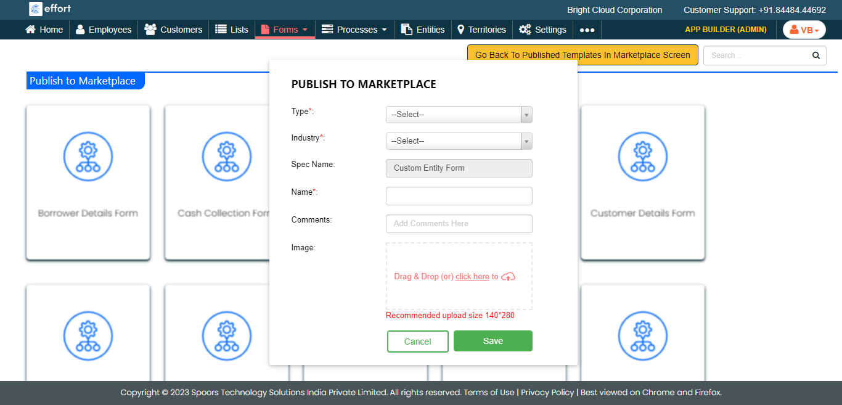Image resolution: width=842 pixels, height=405 pixels.
Task: Focus the Name input field
Action: (459, 196)
